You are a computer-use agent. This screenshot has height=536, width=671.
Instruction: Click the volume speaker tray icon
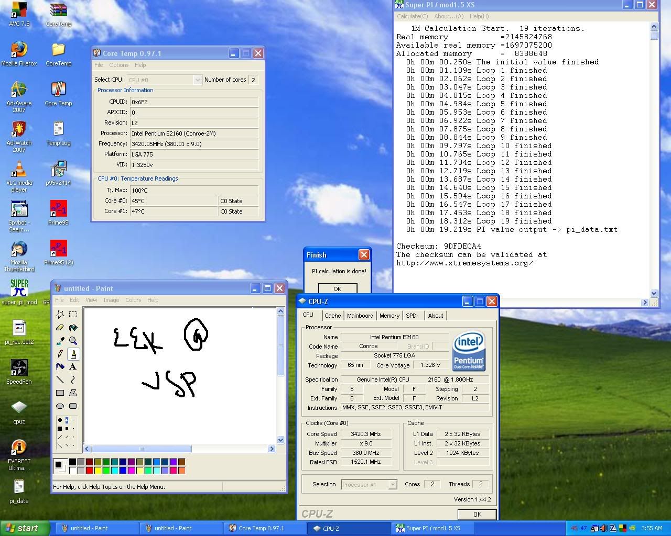click(603, 528)
